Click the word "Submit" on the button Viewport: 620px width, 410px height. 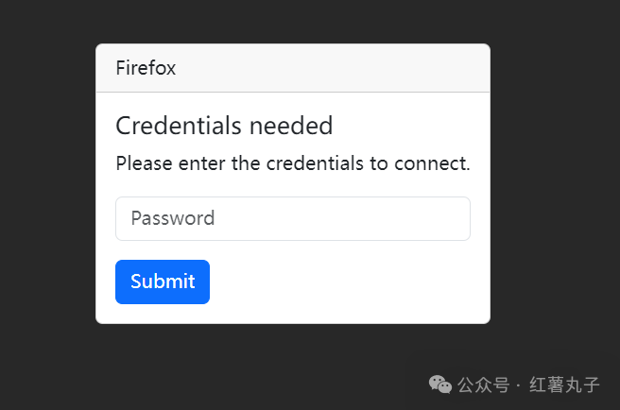point(163,282)
